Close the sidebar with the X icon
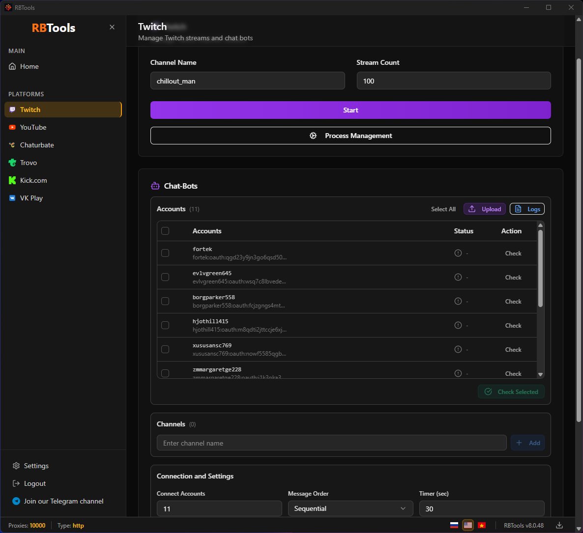The image size is (583, 533). 112,27
